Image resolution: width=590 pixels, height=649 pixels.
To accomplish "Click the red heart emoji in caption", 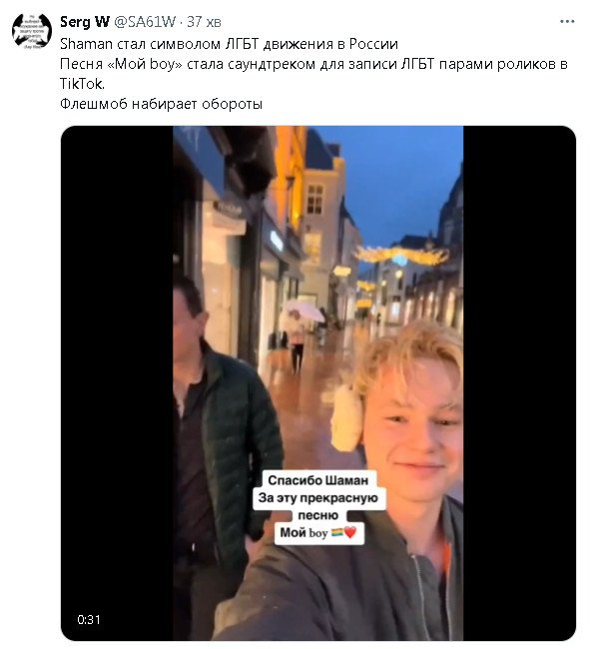I will coord(350,532).
